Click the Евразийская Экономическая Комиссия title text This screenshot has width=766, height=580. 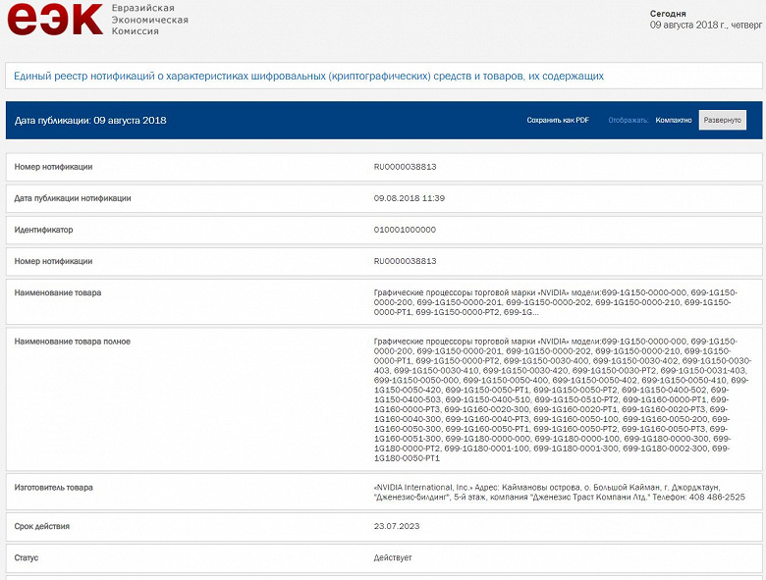[x=149, y=20]
